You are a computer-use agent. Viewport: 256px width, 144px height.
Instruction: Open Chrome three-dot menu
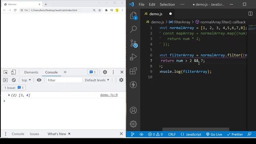click(122, 10)
